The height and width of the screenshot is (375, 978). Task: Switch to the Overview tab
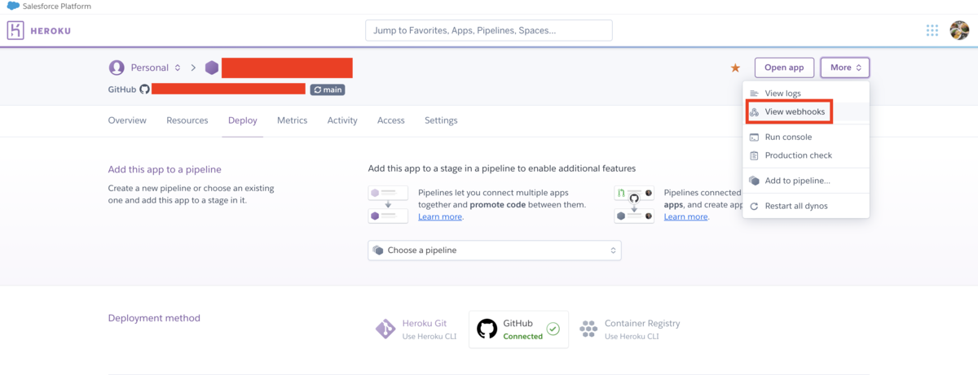(127, 120)
